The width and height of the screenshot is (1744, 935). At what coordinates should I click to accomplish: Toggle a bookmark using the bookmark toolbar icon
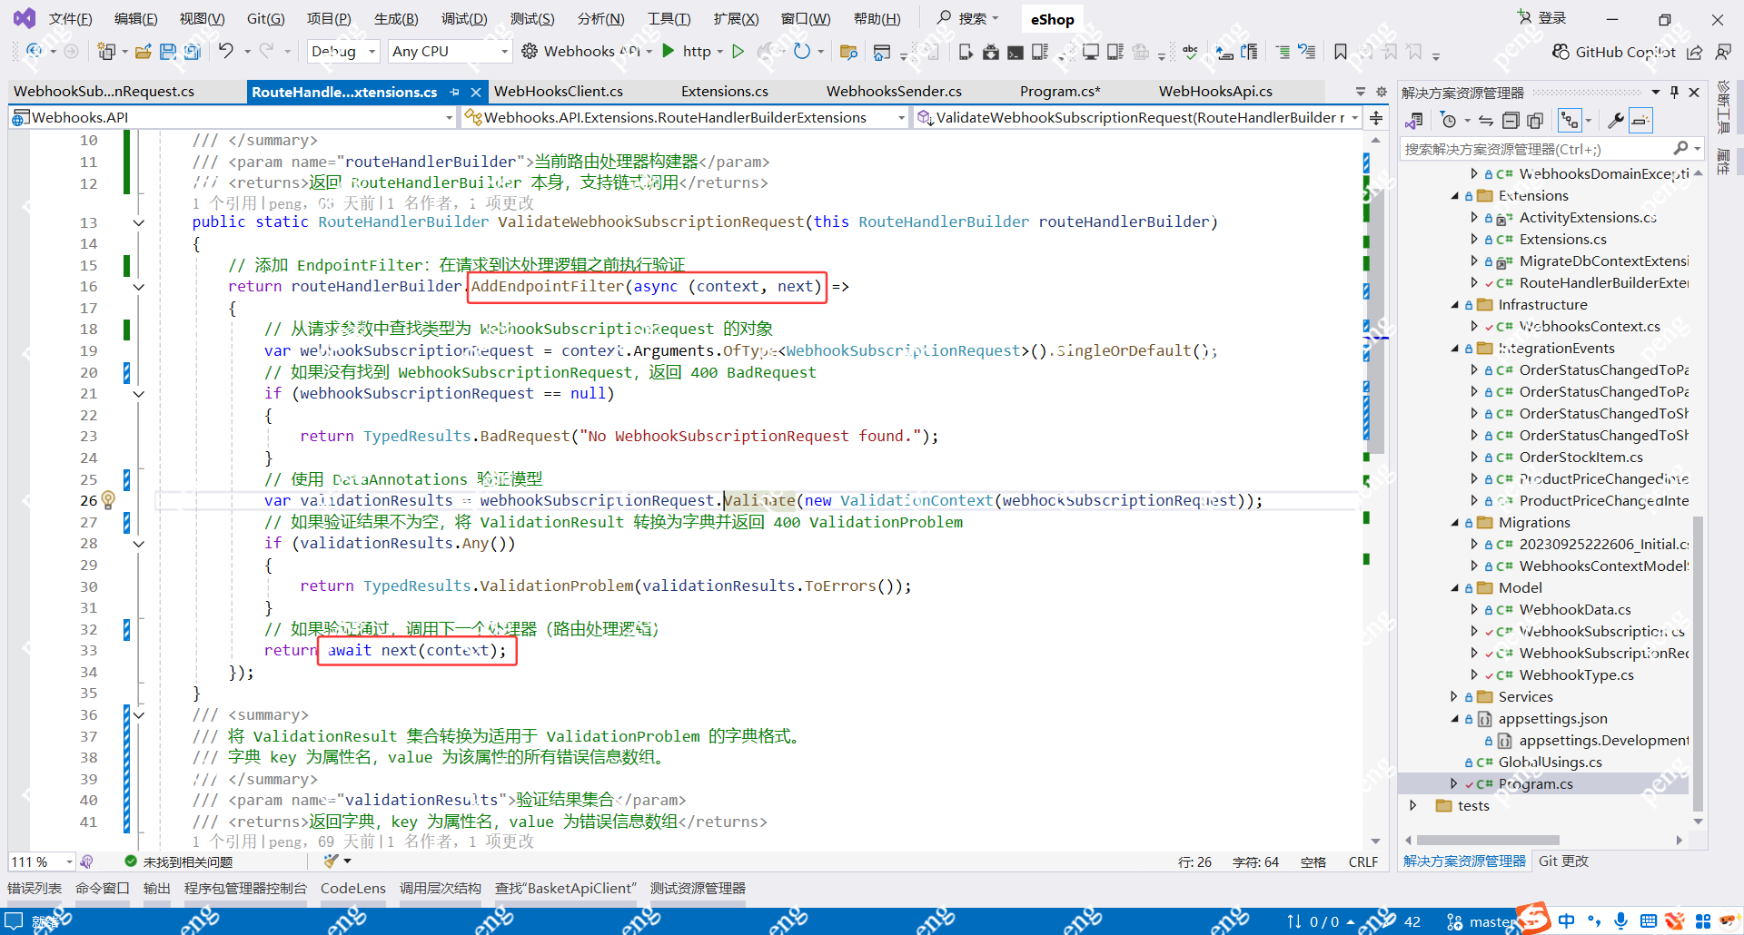[x=1340, y=52]
